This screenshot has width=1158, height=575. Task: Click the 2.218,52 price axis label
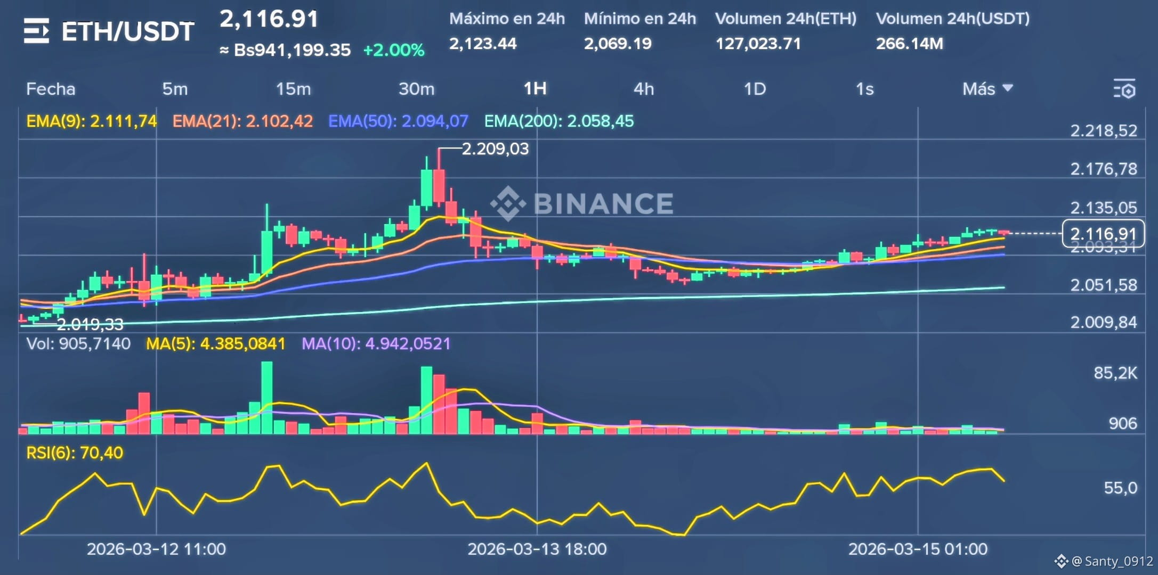(1104, 131)
